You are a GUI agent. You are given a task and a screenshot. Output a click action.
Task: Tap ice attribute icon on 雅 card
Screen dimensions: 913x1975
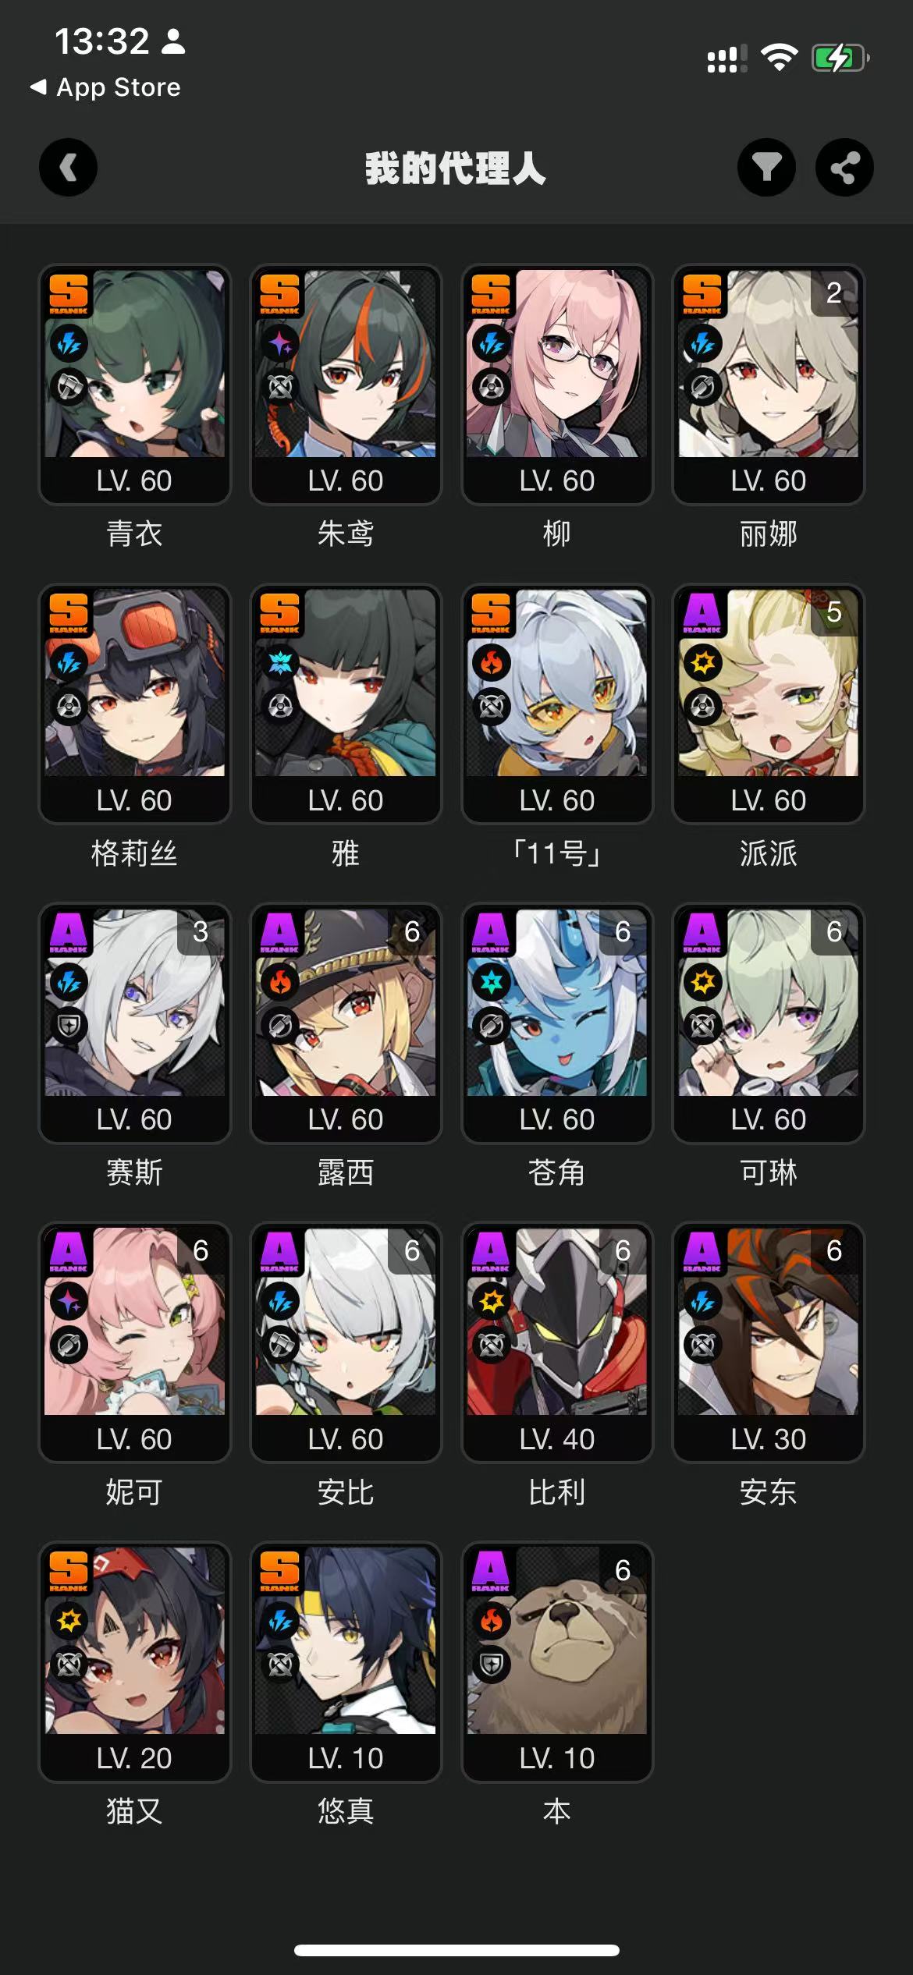280,662
